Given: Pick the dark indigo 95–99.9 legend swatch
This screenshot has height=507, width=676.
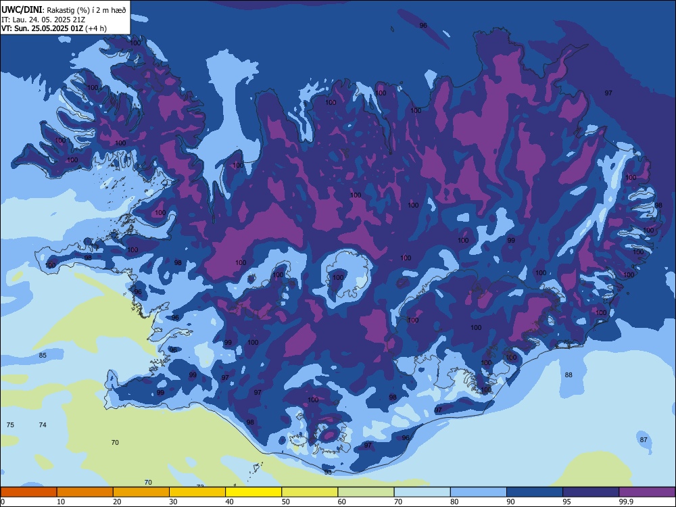Looking at the screenshot, I should (591, 492).
